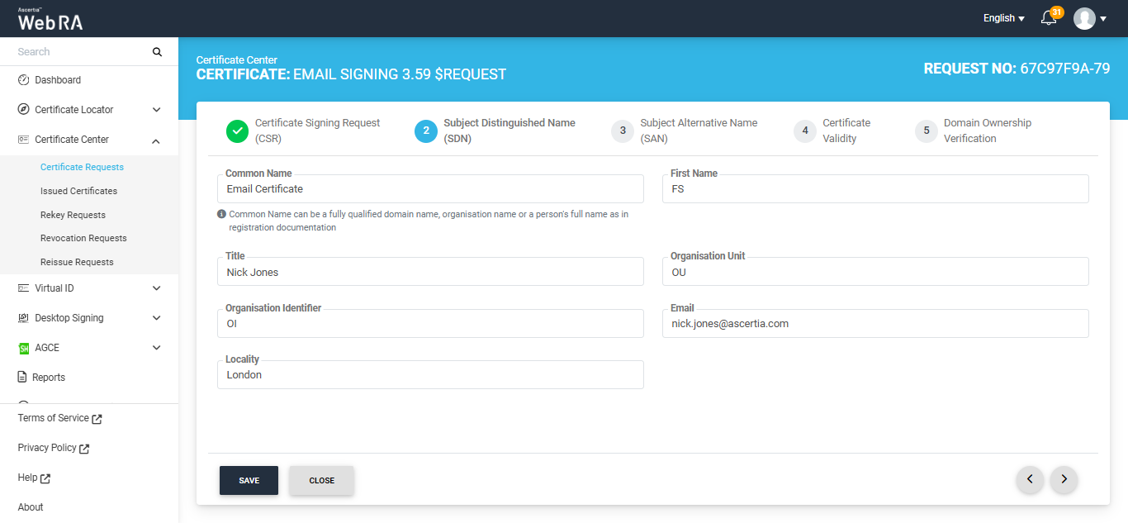This screenshot has height=523, width=1128.
Task: Expand the Virtual ID chevron
Action: click(x=157, y=288)
